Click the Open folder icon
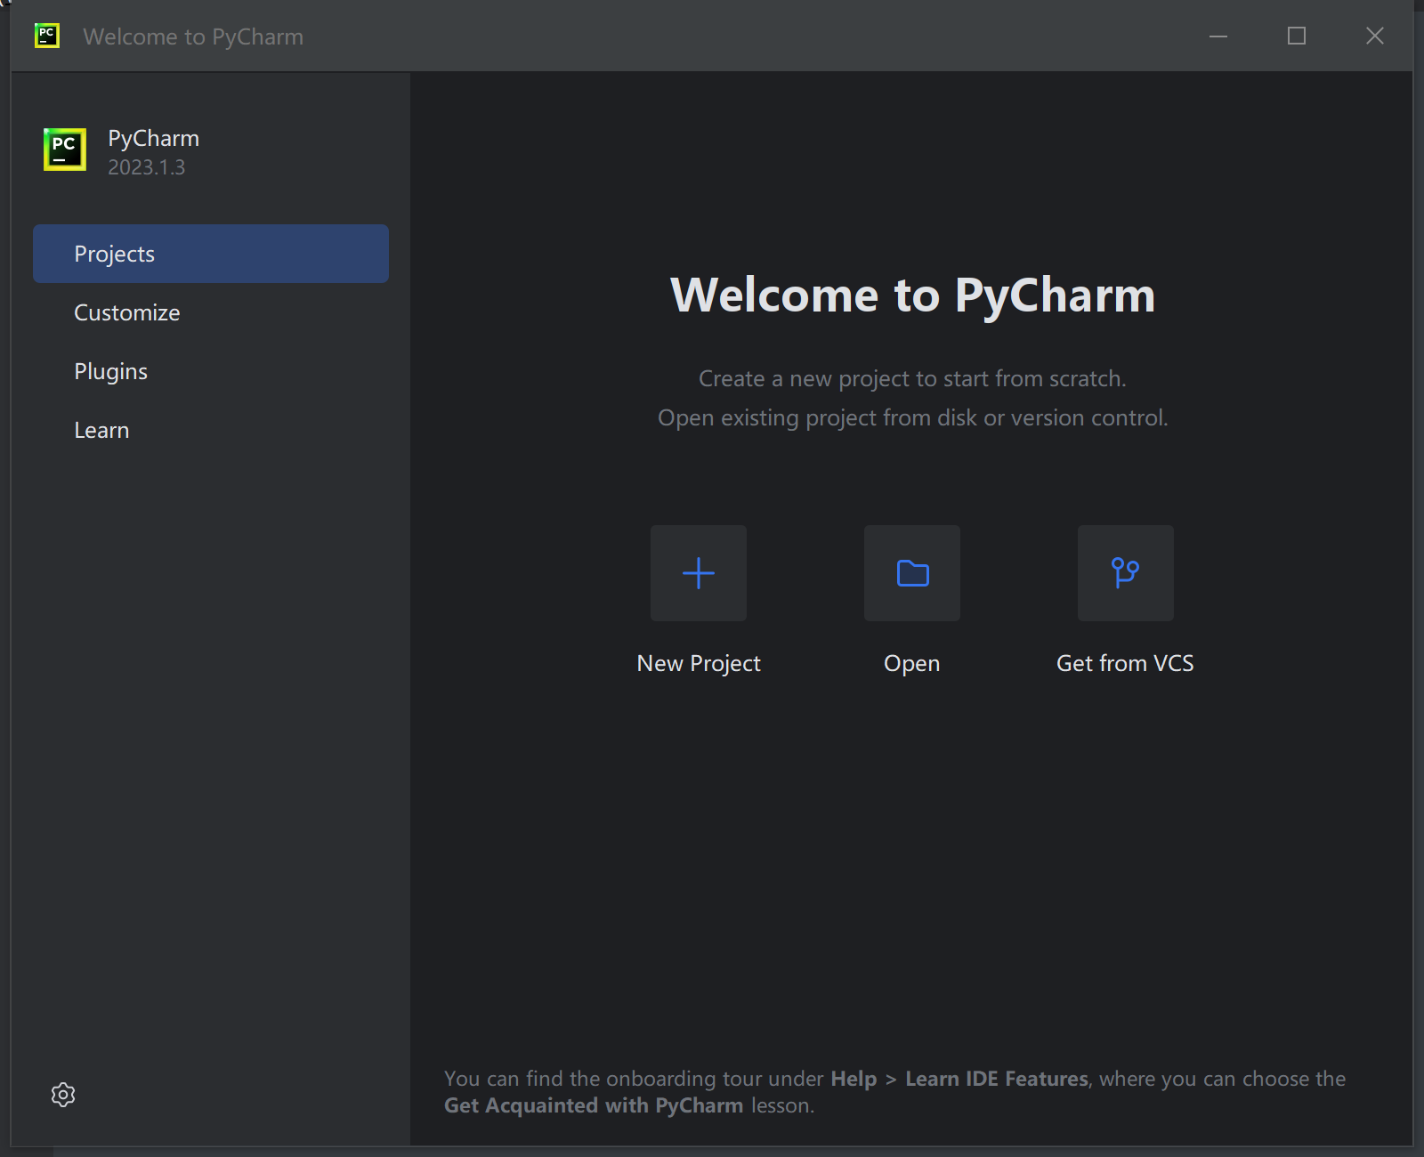The width and height of the screenshot is (1424, 1157). (x=912, y=573)
